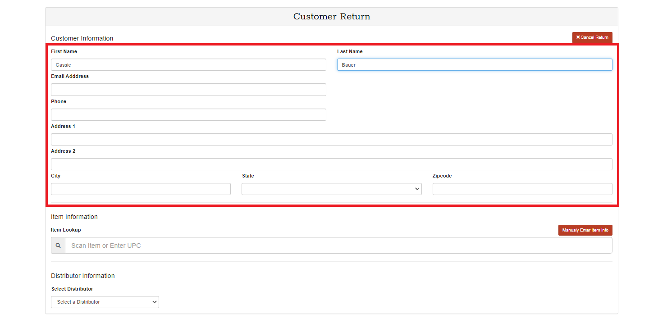The width and height of the screenshot is (658, 323).
Task: Focus the Scan Item or Enter UPC box
Action: click(x=338, y=246)
